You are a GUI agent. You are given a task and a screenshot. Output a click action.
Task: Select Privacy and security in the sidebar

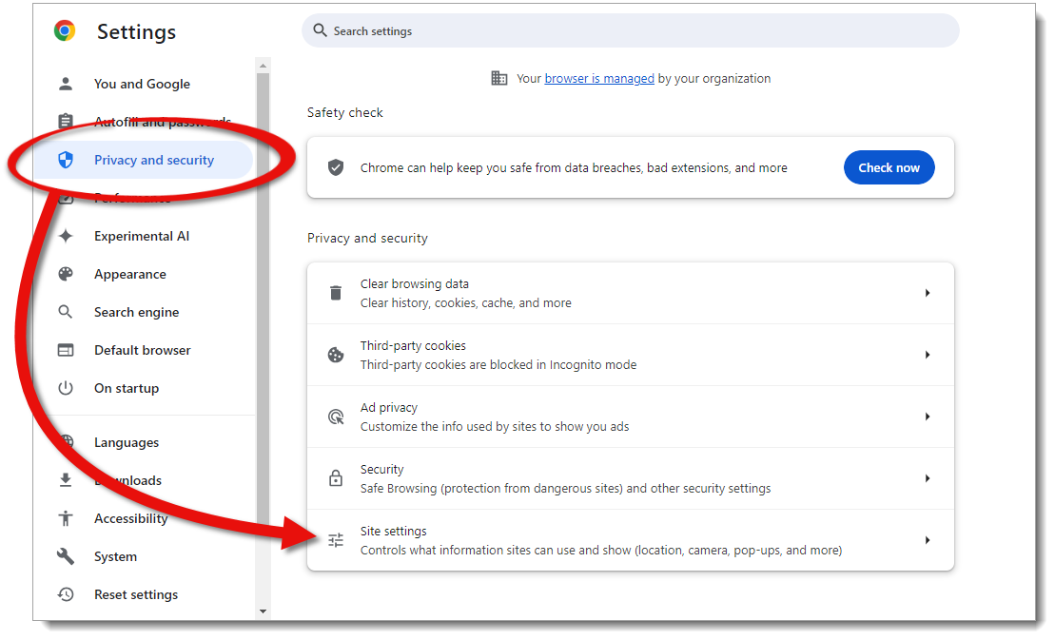click(x=143, y=160)
